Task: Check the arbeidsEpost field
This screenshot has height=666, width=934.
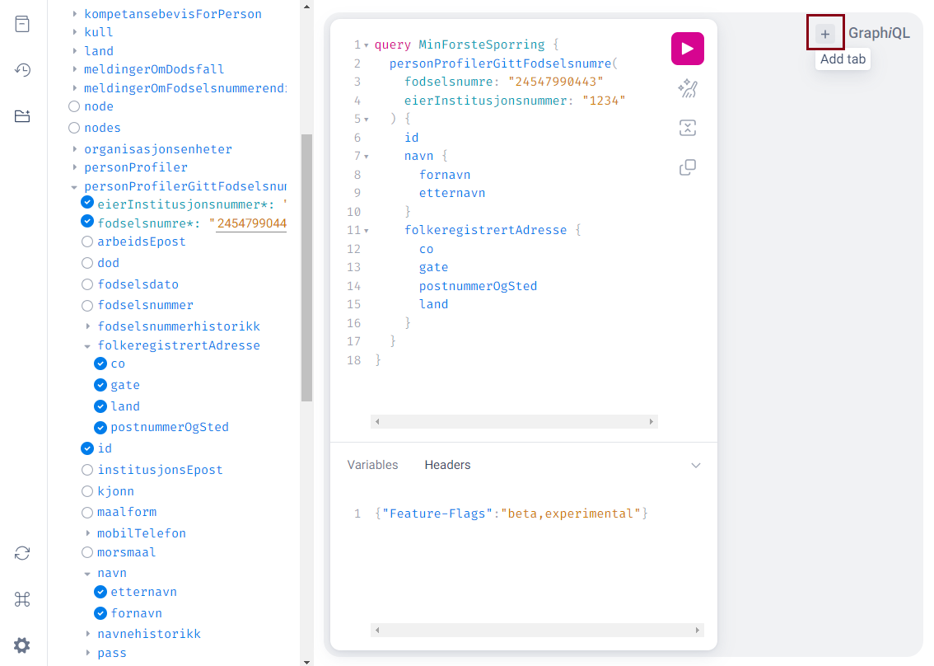Action: coord(87,242)
